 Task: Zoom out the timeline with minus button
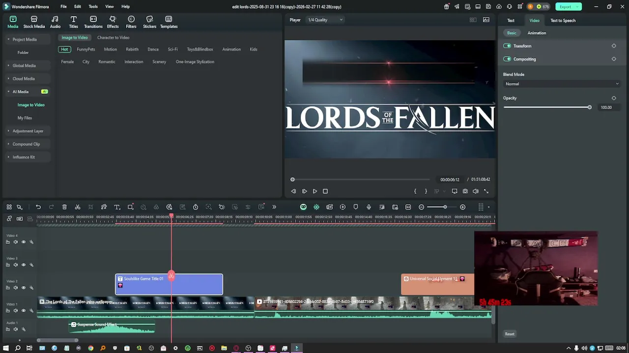click(421, 207)
